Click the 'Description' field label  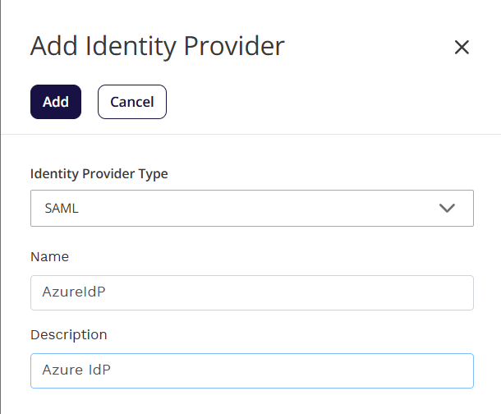(x=69, y=334)
